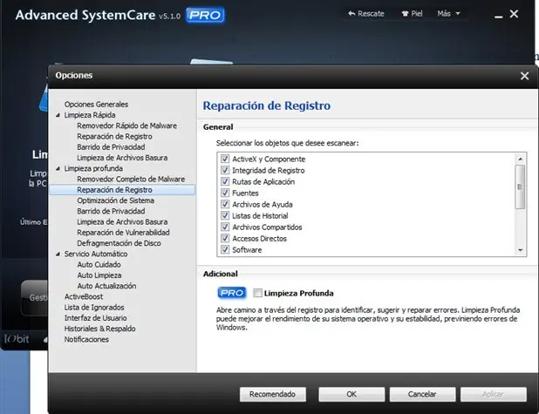The image size is (539, 414).
Task: Select Removedor Completo de Malware
Action: pos(131,179)
